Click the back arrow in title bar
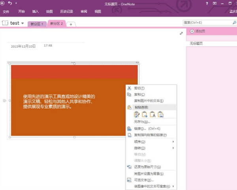Screen dimensions: 237x190 coord(4,3)
